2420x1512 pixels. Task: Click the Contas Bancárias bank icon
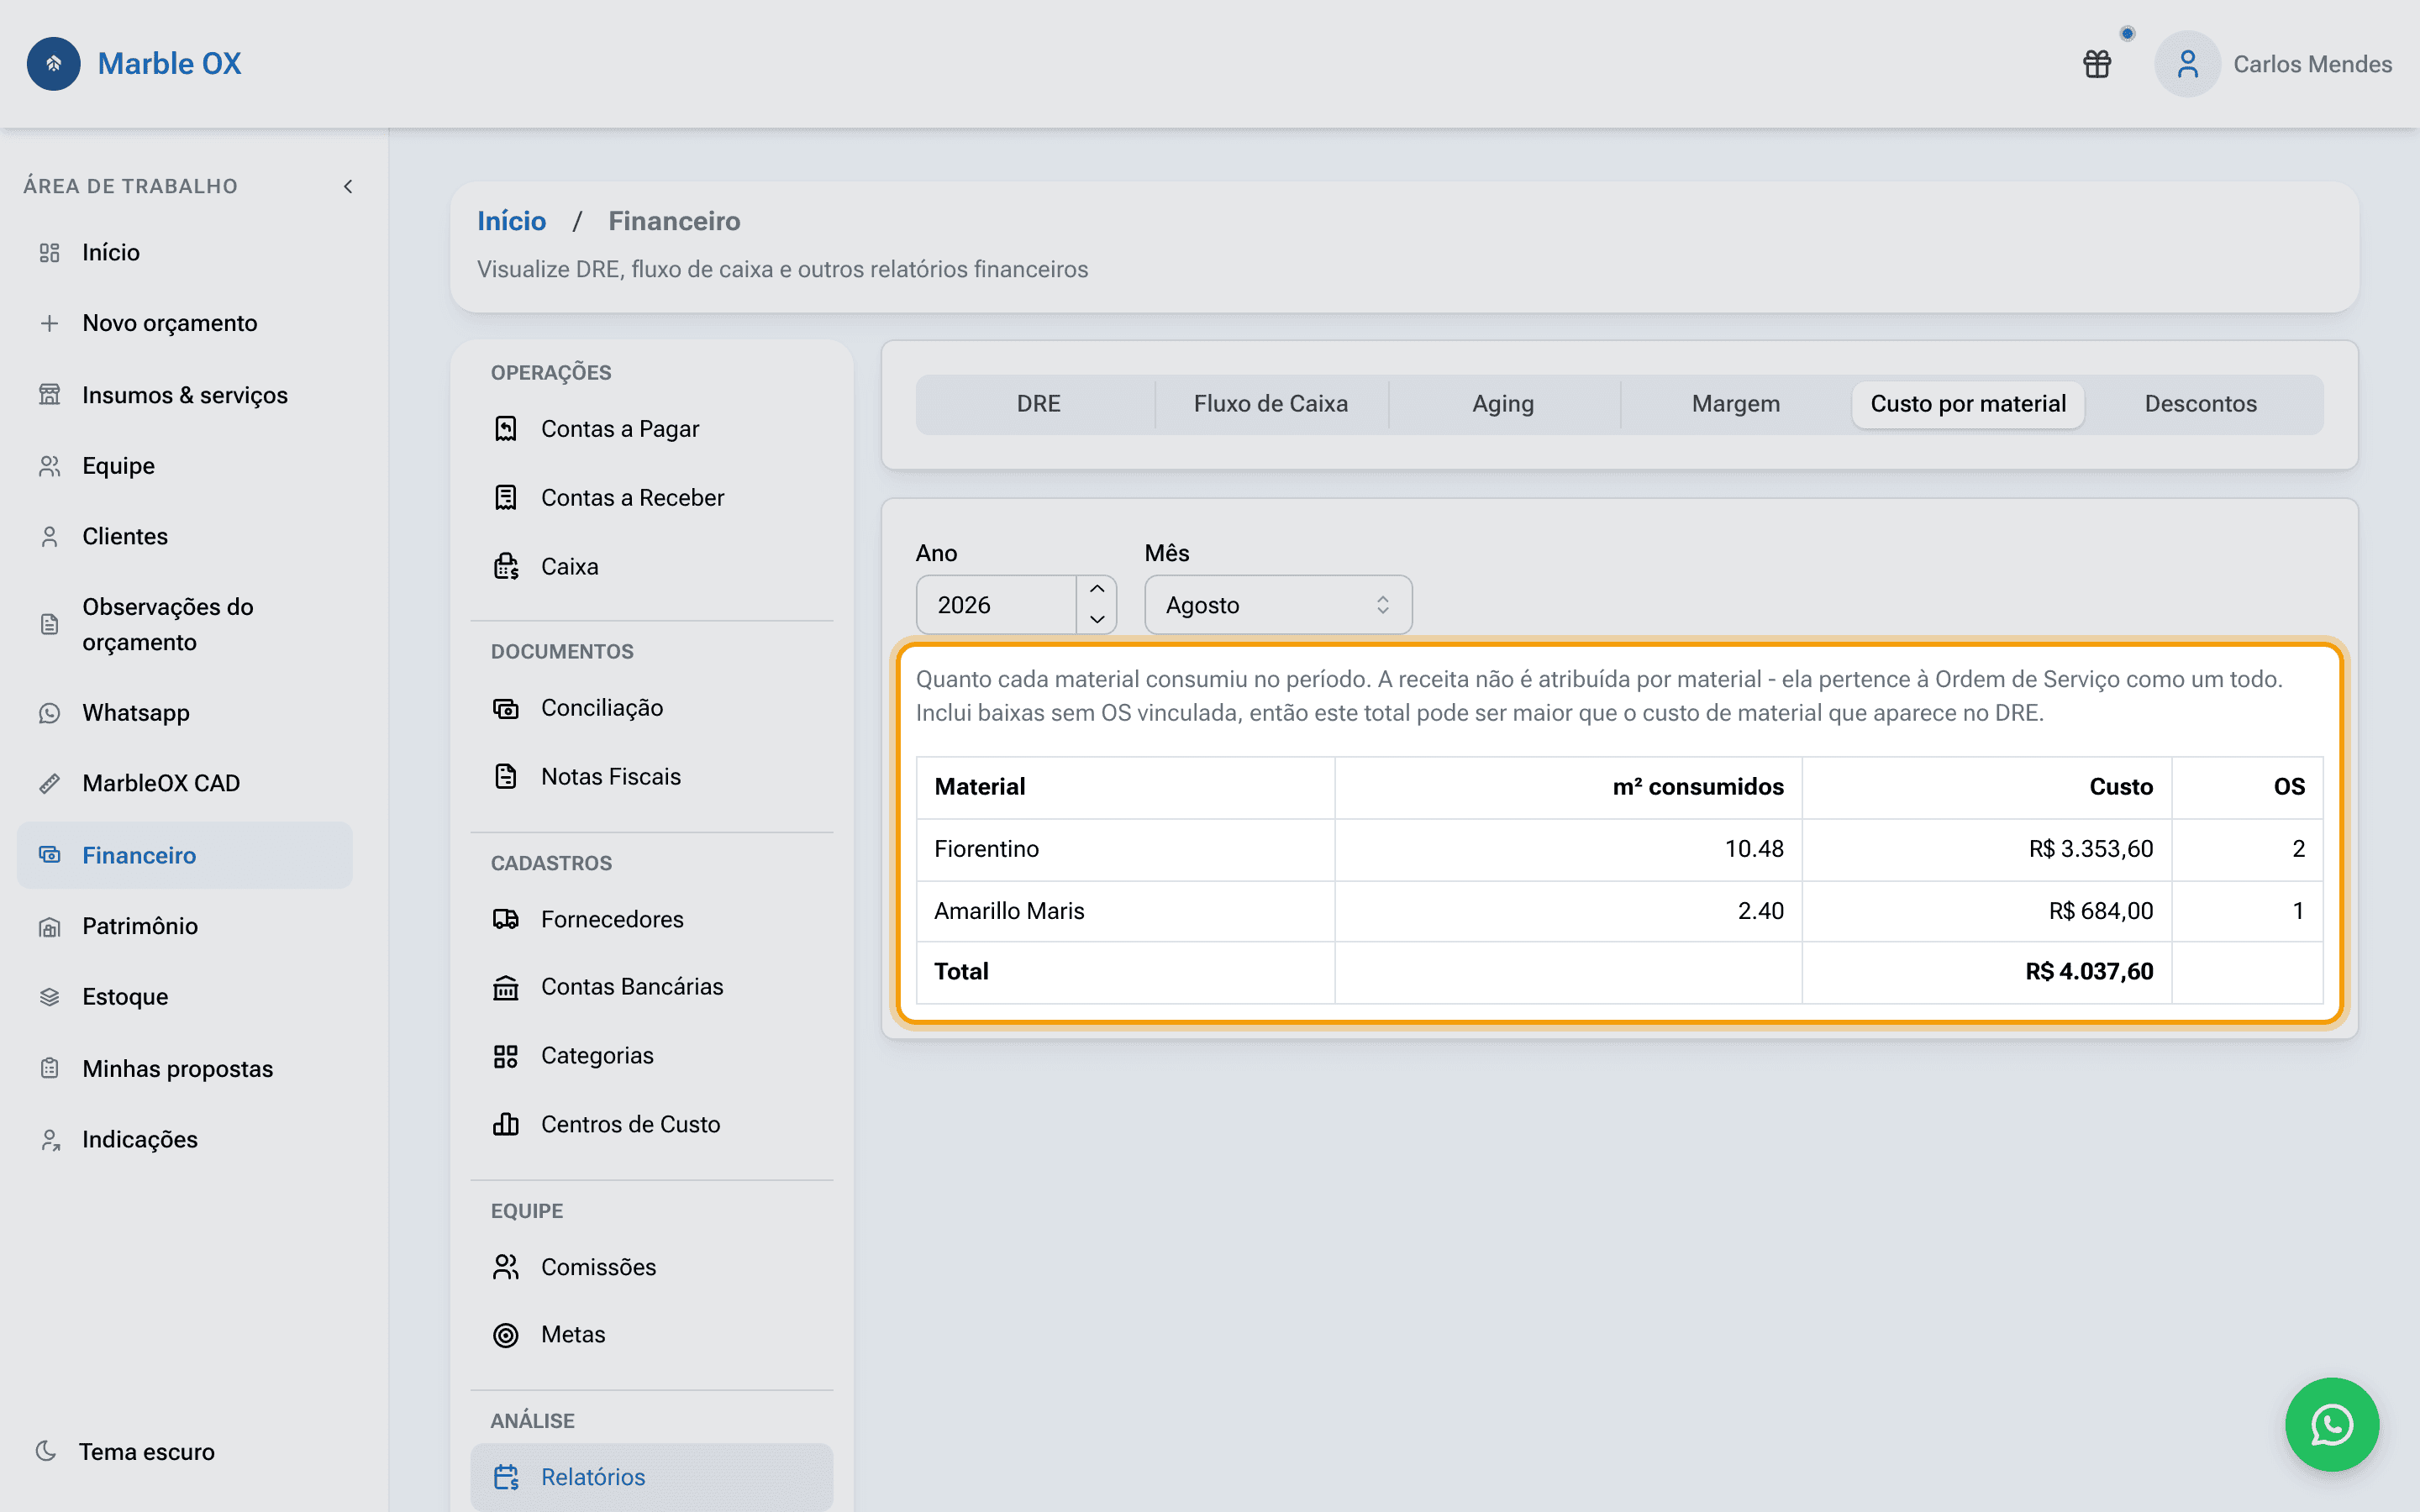(506, 987)
